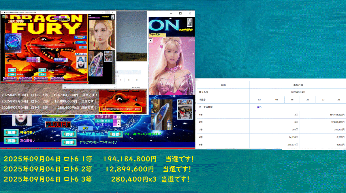The image size is (346, 193).
Task: Click the app icon in the small window title bar
Action: pyautogui.click(x=2, y=12)
